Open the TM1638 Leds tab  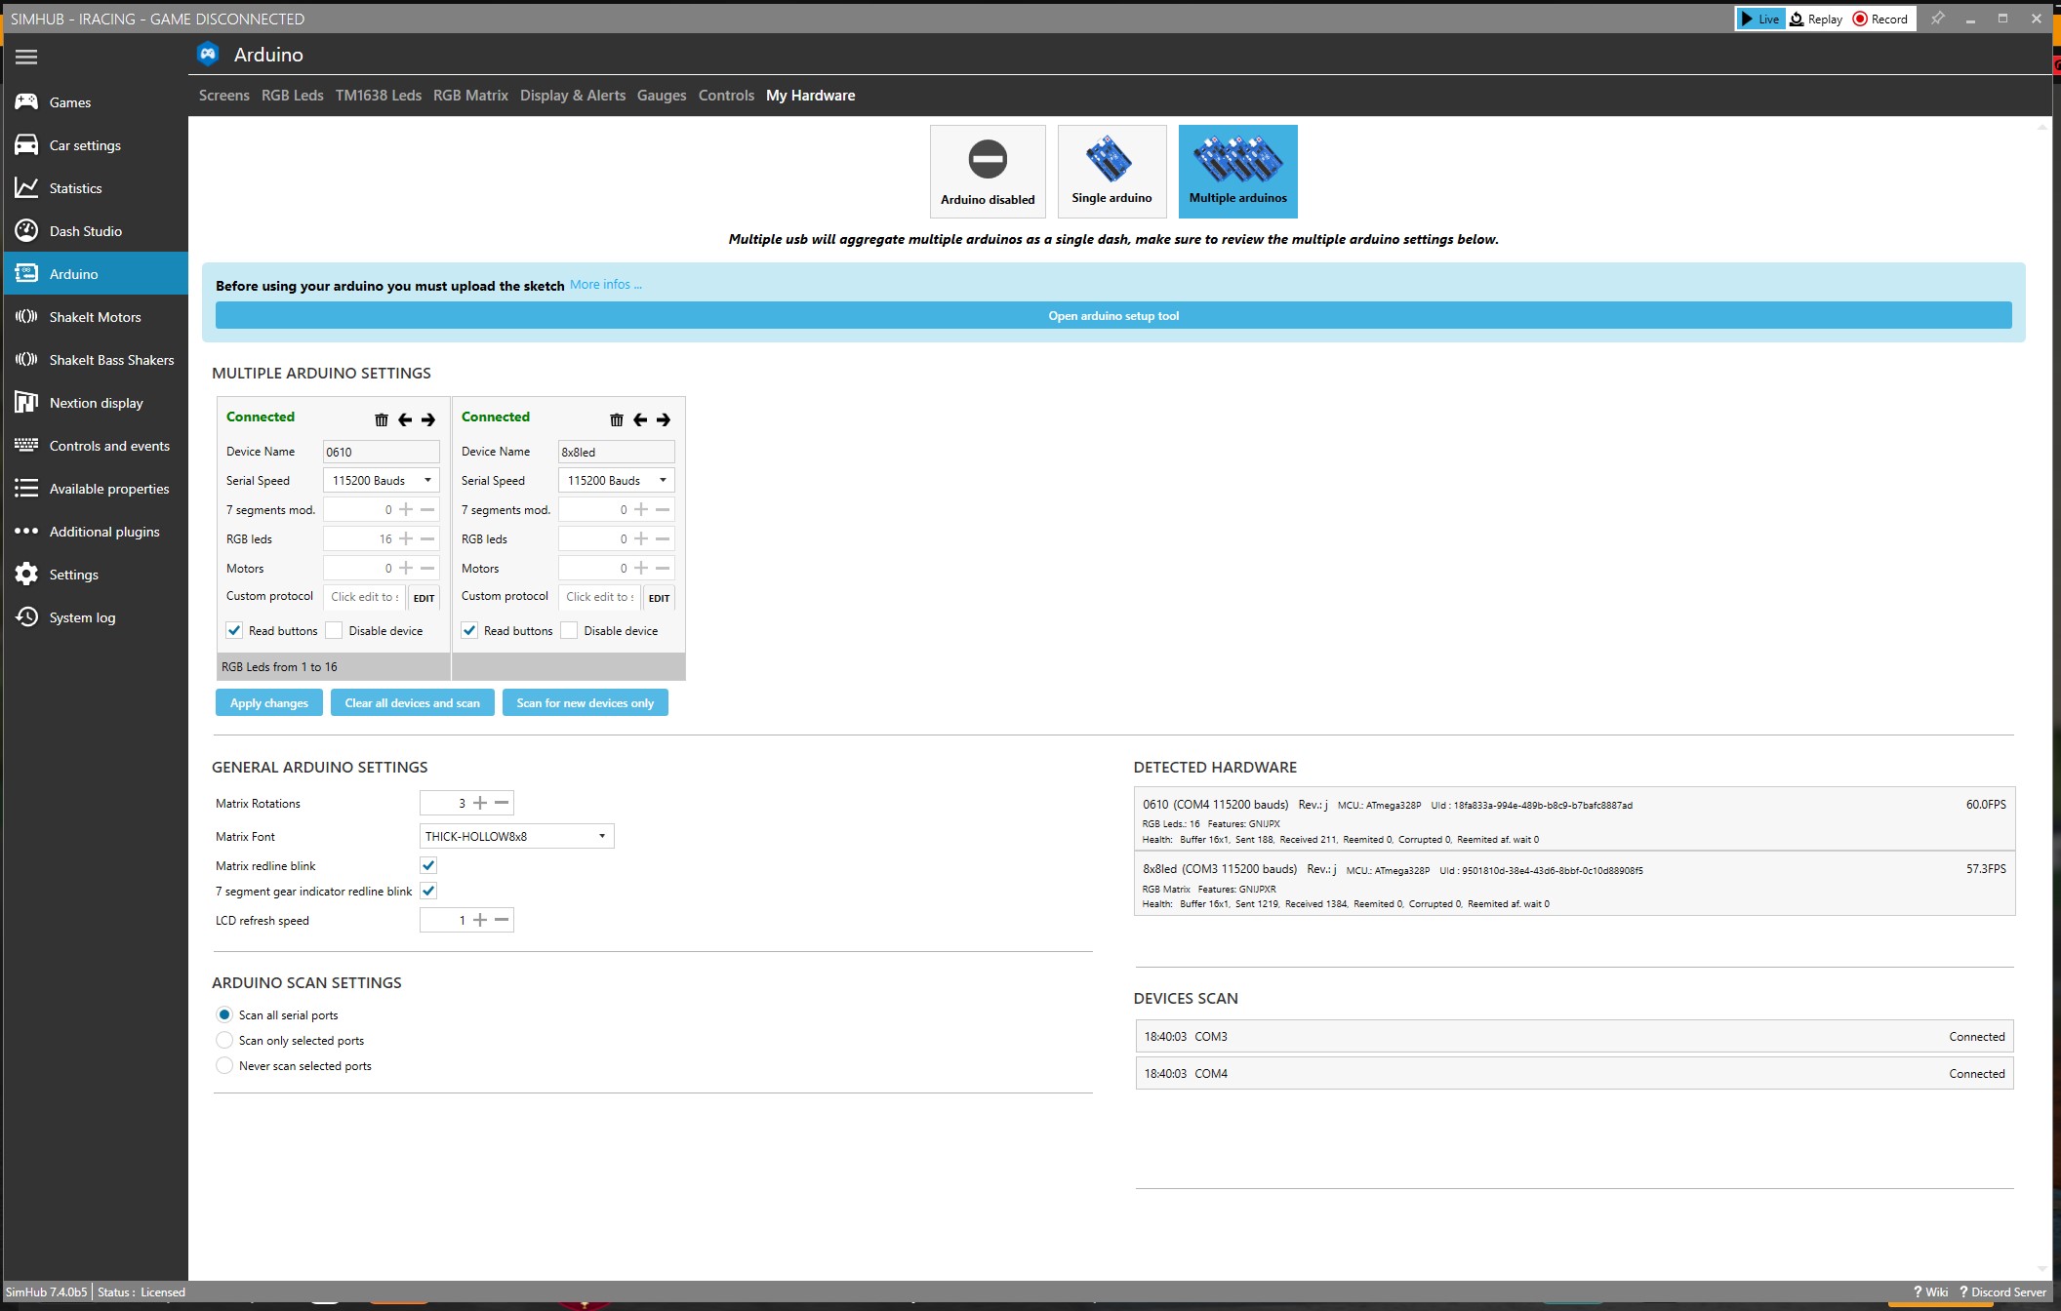(x=379, y=96)
